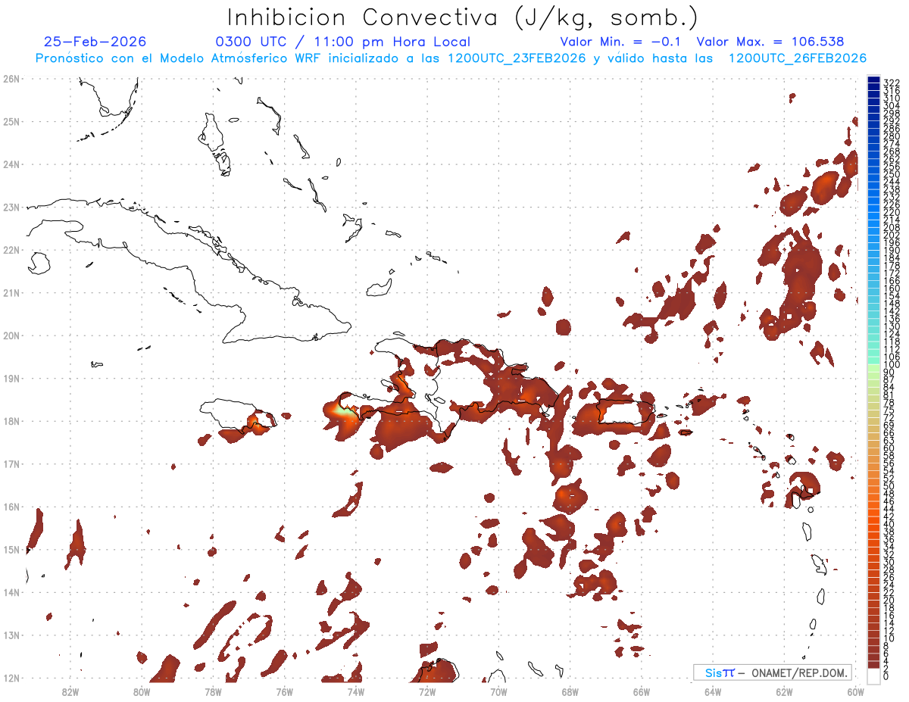Viewport: 909px width, 702px height.
Task: Click the 80W longitude label
Action: pyautogui.click(x=142, y=691)
